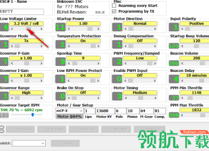This screenshot has height=151, width=209.
Task: Click PPM Max Throttle left arrow
Action: click(182, 115)
